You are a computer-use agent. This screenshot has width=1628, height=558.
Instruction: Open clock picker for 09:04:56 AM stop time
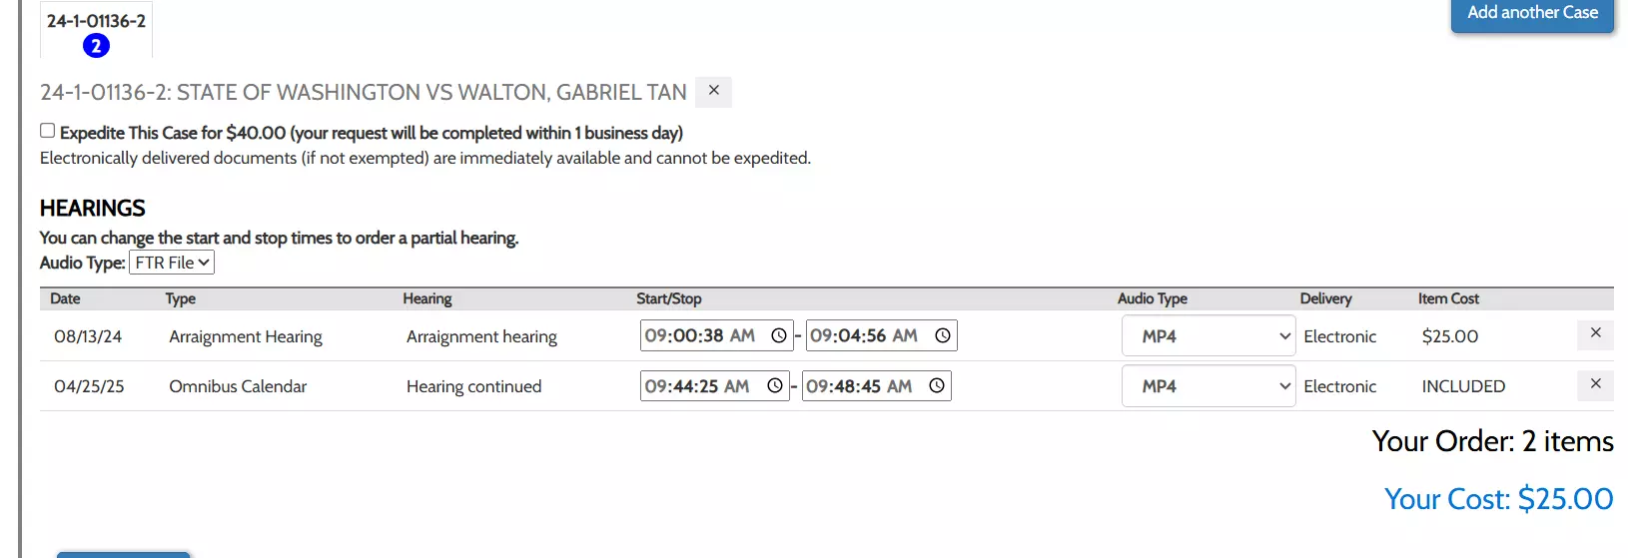942,335
